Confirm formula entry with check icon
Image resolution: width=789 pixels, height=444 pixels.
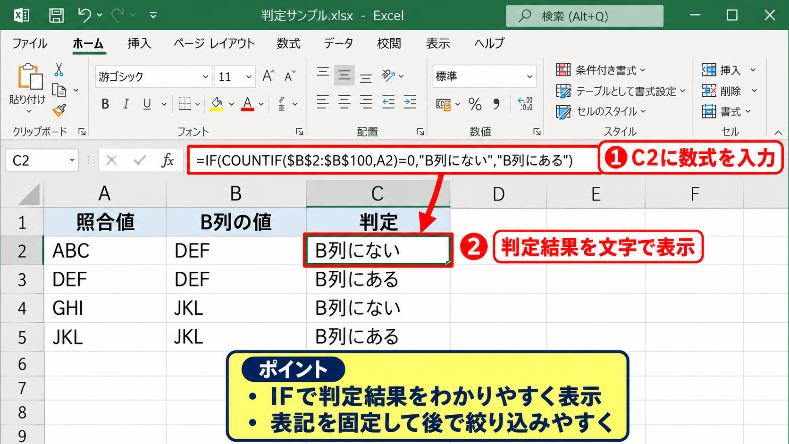[140, 160]
